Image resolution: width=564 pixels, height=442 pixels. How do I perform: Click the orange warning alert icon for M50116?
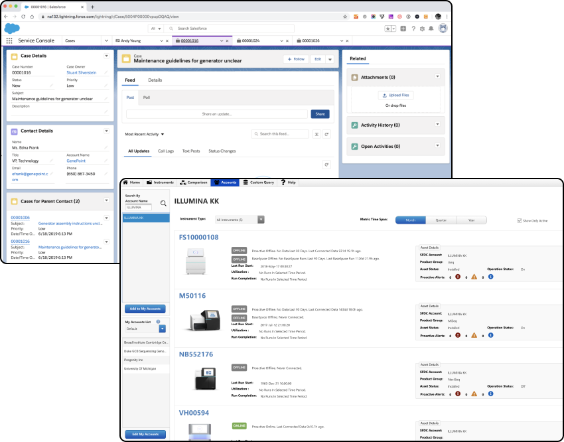click(474, 335)
